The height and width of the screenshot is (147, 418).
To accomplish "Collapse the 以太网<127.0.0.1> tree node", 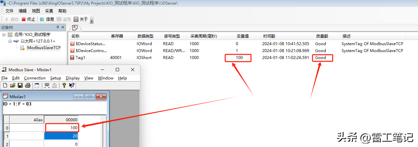I will [10, 41].
